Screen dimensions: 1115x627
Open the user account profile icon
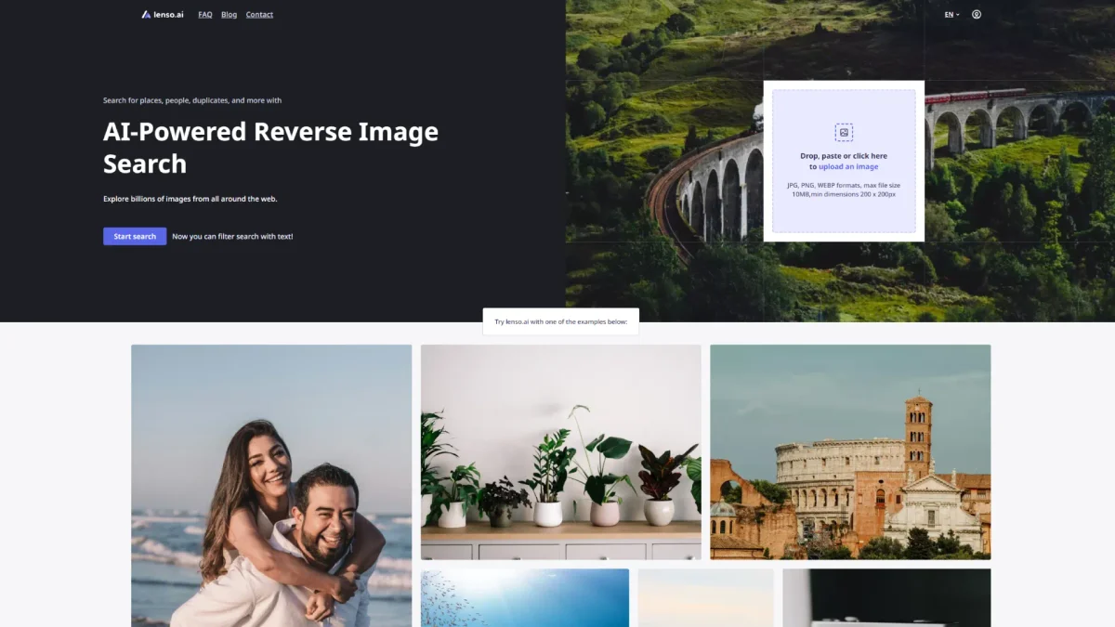coord(977,15)
